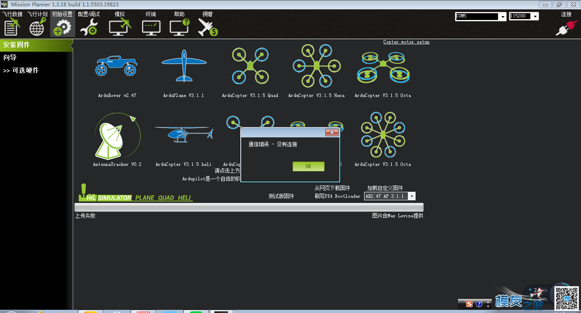Screen dimensions: 581x313
Task: Choose the ArduCopter V3.1.5 Hexa icon
Action: (316, 65)
